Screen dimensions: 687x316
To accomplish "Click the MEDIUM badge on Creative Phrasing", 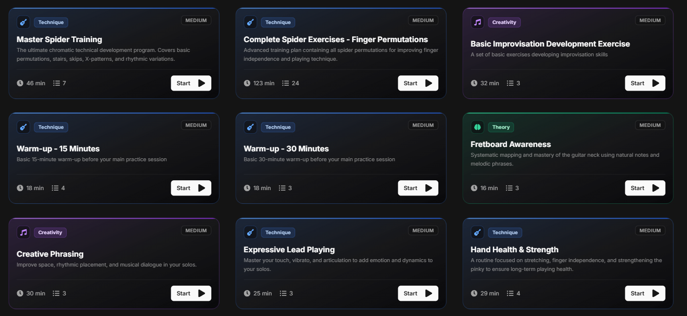I will pyautogui.click(x=196, y=230).
